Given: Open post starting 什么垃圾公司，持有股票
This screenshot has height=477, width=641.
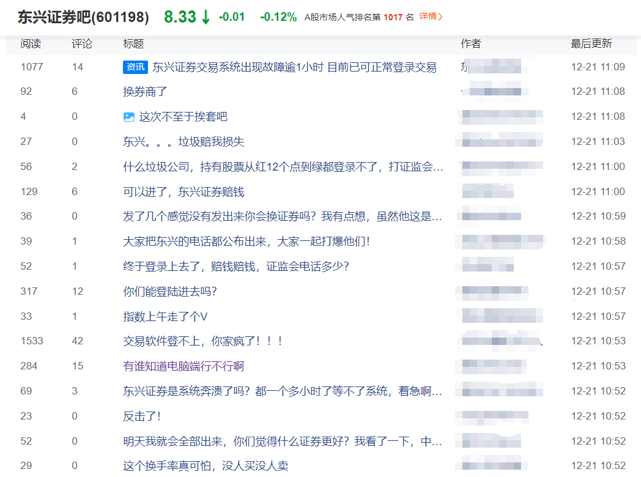Looking at the screenshot, I should tap(283, 167).
